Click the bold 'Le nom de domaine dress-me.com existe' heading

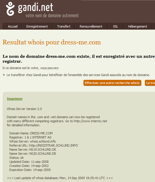tap(79, 59)
